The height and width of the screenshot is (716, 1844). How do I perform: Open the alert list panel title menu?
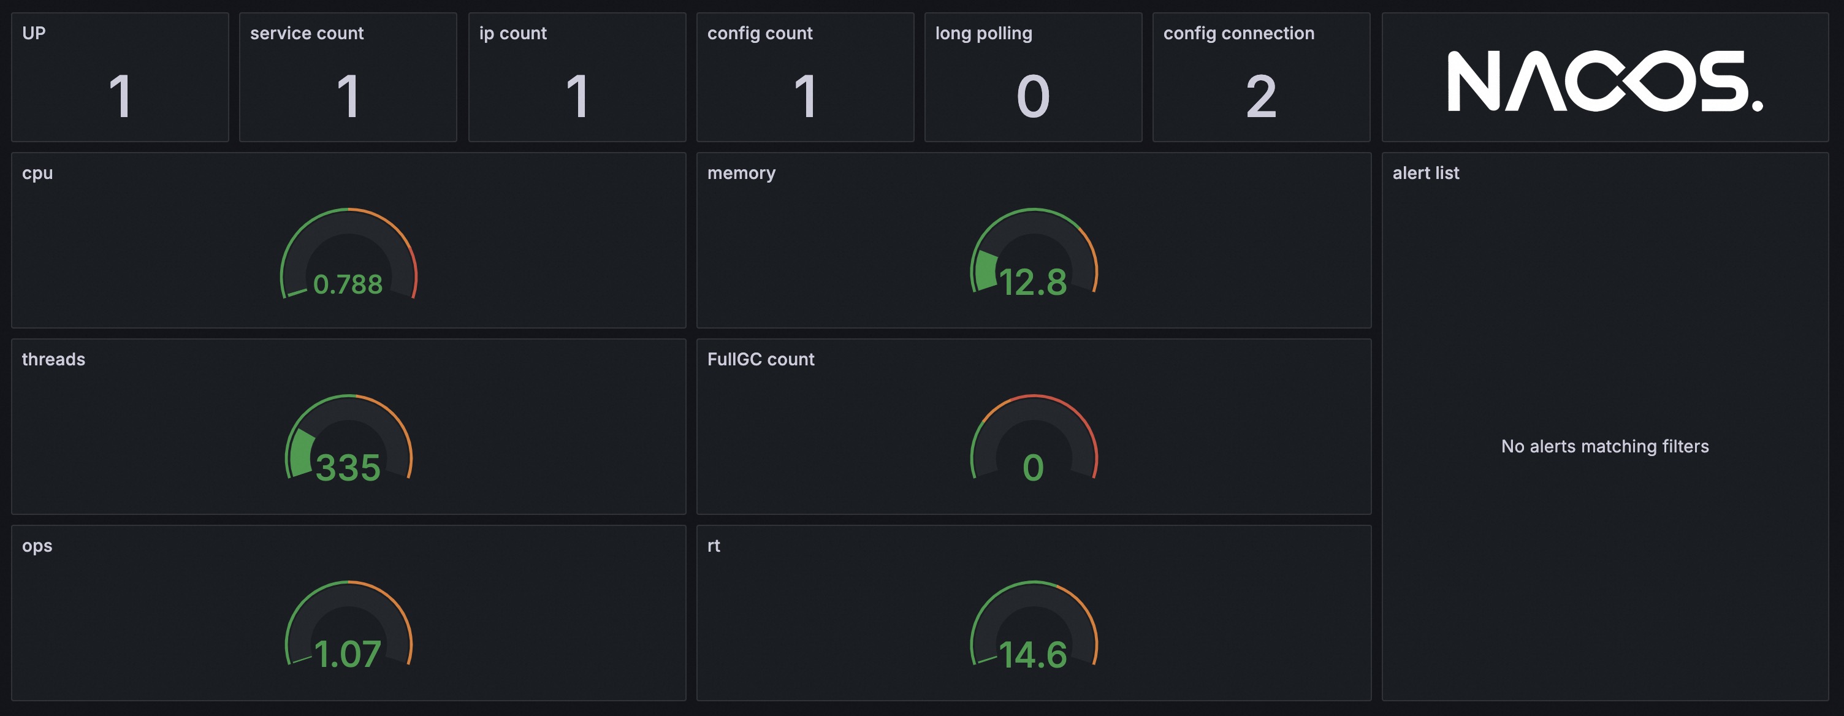(1426, 172)
